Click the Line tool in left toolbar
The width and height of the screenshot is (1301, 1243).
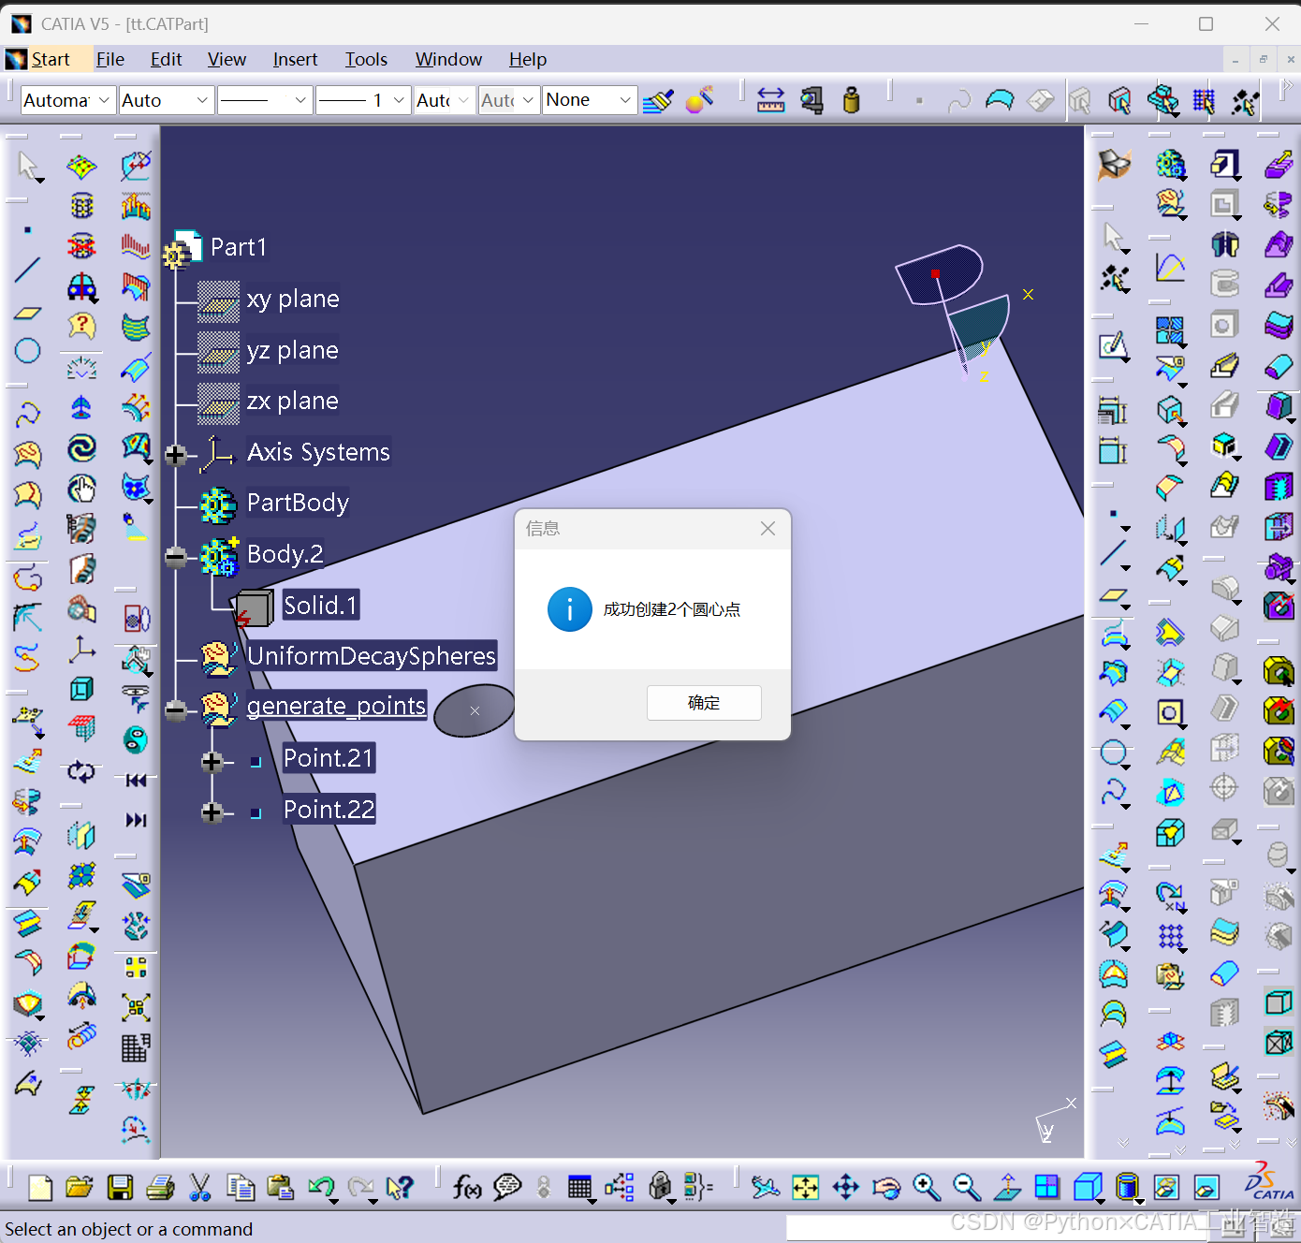tap(27, 271)
